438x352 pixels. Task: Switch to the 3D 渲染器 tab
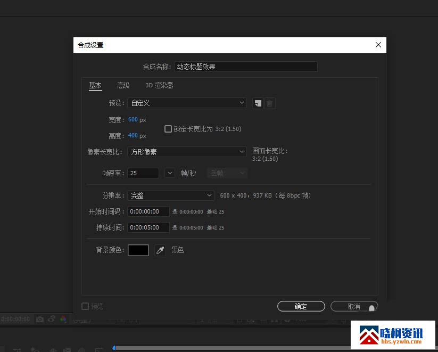(159, 85)
